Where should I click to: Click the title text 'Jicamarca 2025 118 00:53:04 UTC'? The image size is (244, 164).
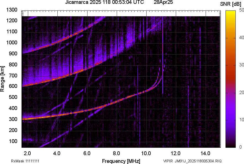104,2
